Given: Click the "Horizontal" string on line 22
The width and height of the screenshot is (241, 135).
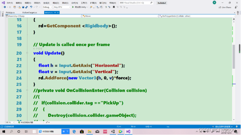Looking at the screenshot, I should (x=107, y=65).
